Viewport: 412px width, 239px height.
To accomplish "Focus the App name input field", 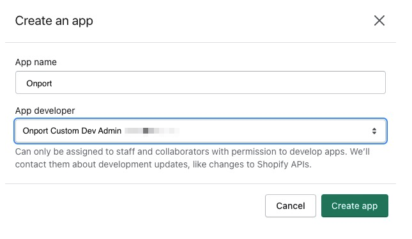I will point(201,82).
